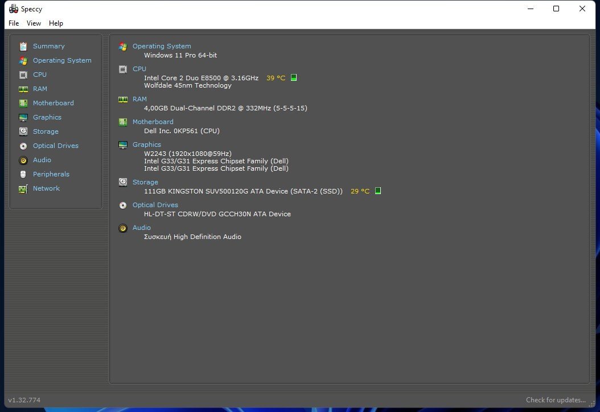Screen dimensions: 600x412
Task: Click the Audio speaker icon in sidebar
Action: 23,160
